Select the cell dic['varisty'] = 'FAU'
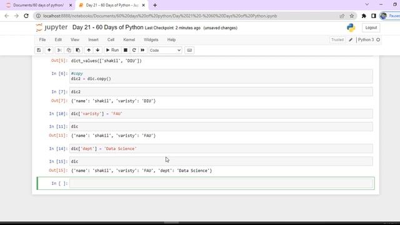The width and height of the screenshot is (400, 225). point(221,114)
